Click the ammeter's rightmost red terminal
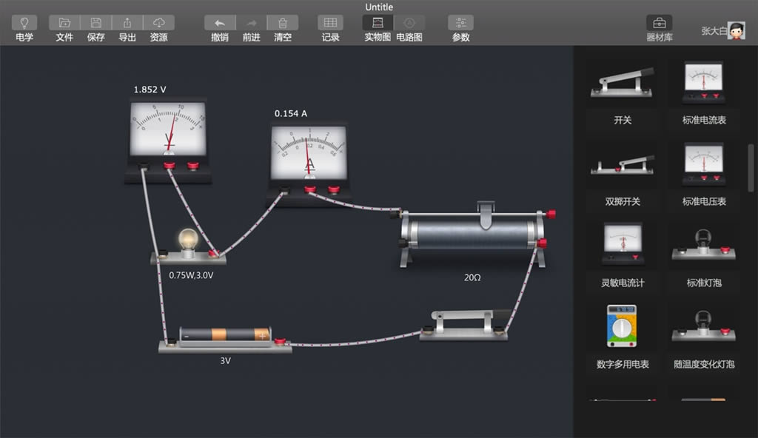Image resolution: width=758 pixels, height=438 pixels. 334,189
